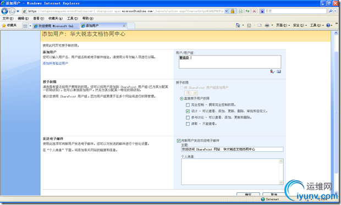The image size is (341, 205).
Task: Click the magnifier search icon
Action: point(331,11)
